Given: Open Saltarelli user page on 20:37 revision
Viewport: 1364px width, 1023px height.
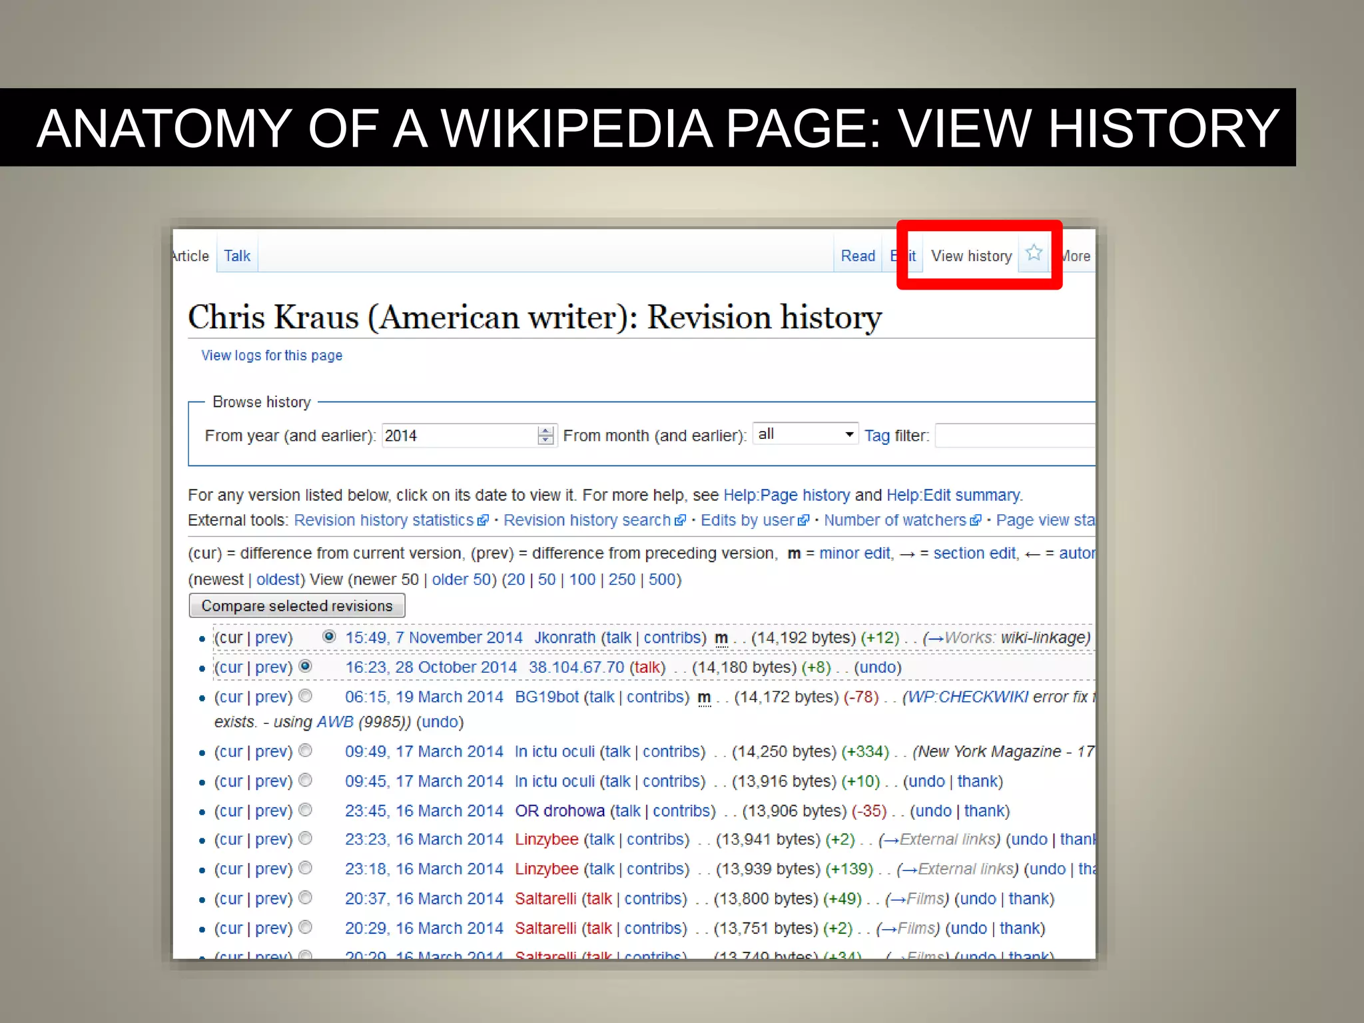Looking at the screenshot, I should pos(545,899).
